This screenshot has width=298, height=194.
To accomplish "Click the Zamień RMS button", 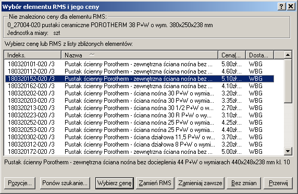I will tap(155, 183).
